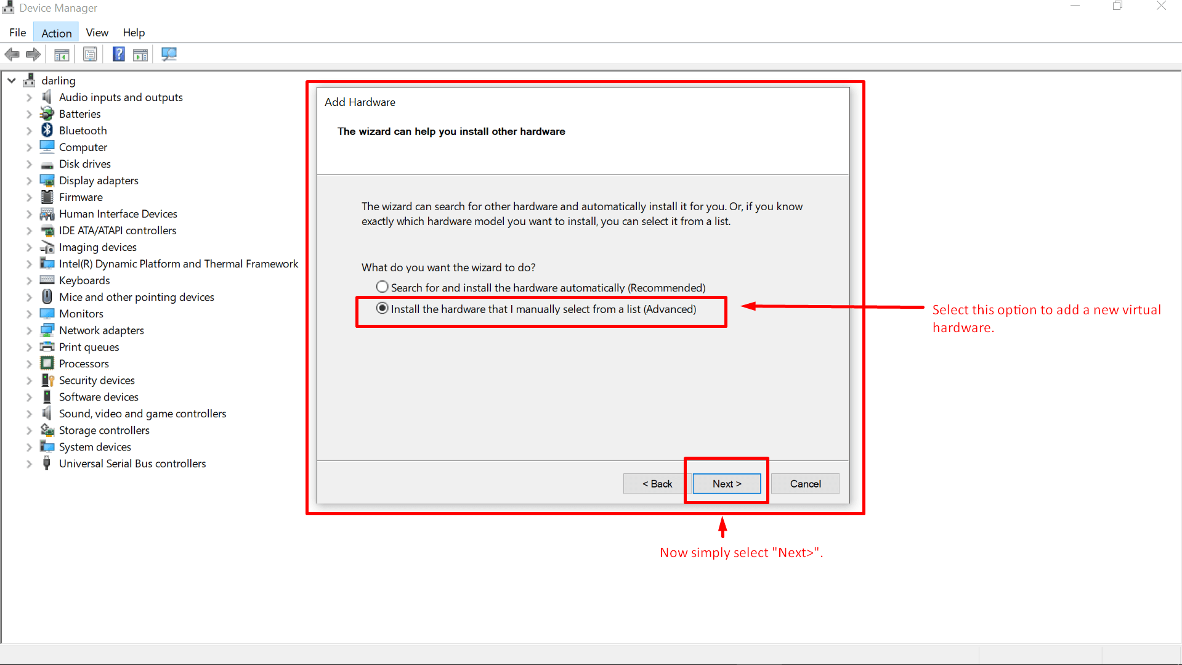Click the Network adapters icon
Screen dimensions: 1182x665
coord(47,330)
